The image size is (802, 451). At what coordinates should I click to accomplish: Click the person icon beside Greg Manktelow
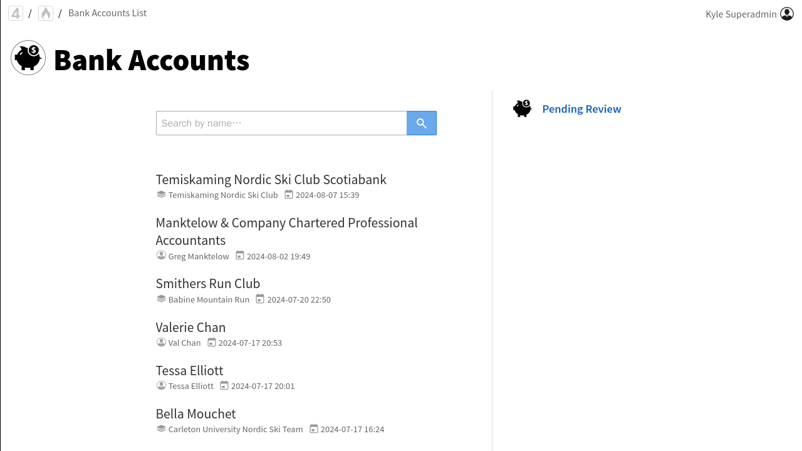pyautogui.click(x=161, y=256)
